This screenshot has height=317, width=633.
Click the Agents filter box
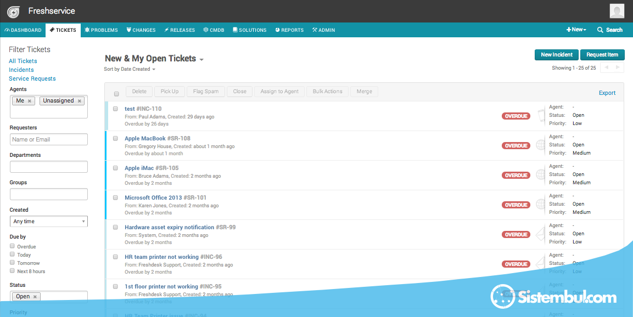point(49,107)
